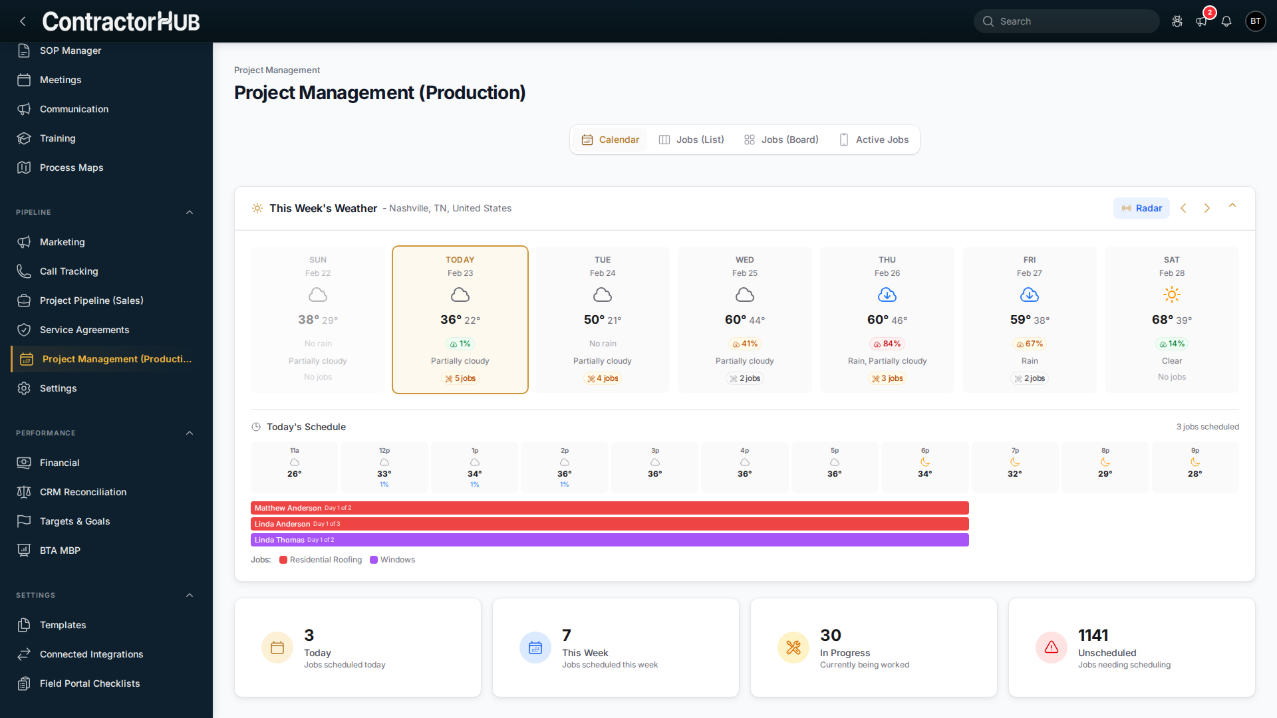Click the back arrow beside ContractorHUB logo
This screenshot has height=718, width=1277.
[23, 21]
